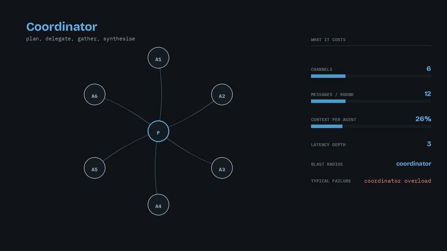Click the MESSAGES / ROUND label
This screenshot has height=251, width=447.
point(332,94)
